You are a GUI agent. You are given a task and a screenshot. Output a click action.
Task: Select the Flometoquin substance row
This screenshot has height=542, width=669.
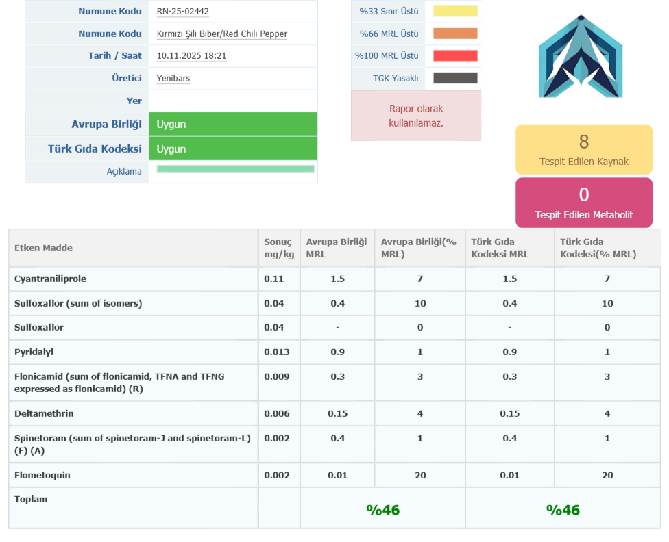42,475
